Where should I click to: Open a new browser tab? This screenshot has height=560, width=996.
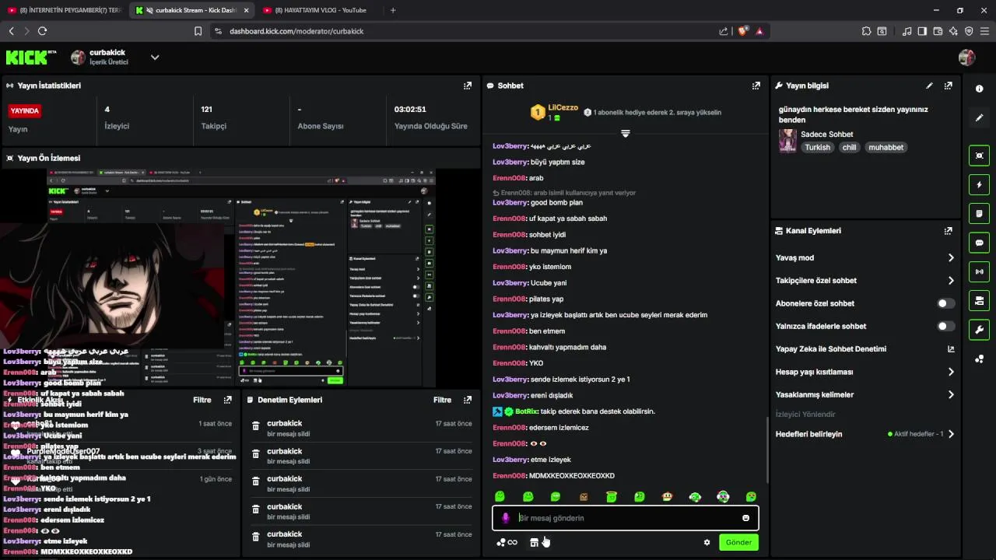392,10
